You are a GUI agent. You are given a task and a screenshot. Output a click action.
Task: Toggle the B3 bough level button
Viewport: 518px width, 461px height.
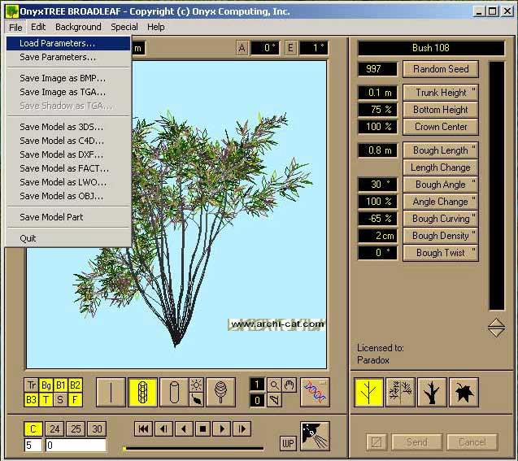32,399
